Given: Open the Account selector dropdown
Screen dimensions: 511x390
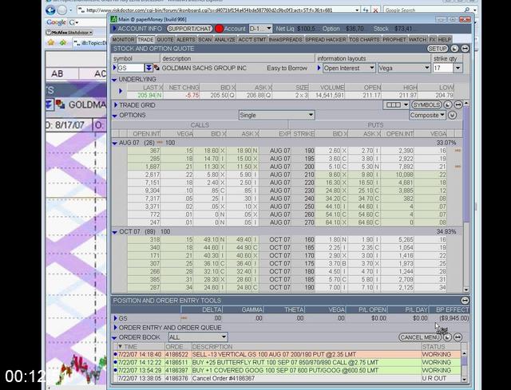Looking at the screenshot, I should (261, 29).
